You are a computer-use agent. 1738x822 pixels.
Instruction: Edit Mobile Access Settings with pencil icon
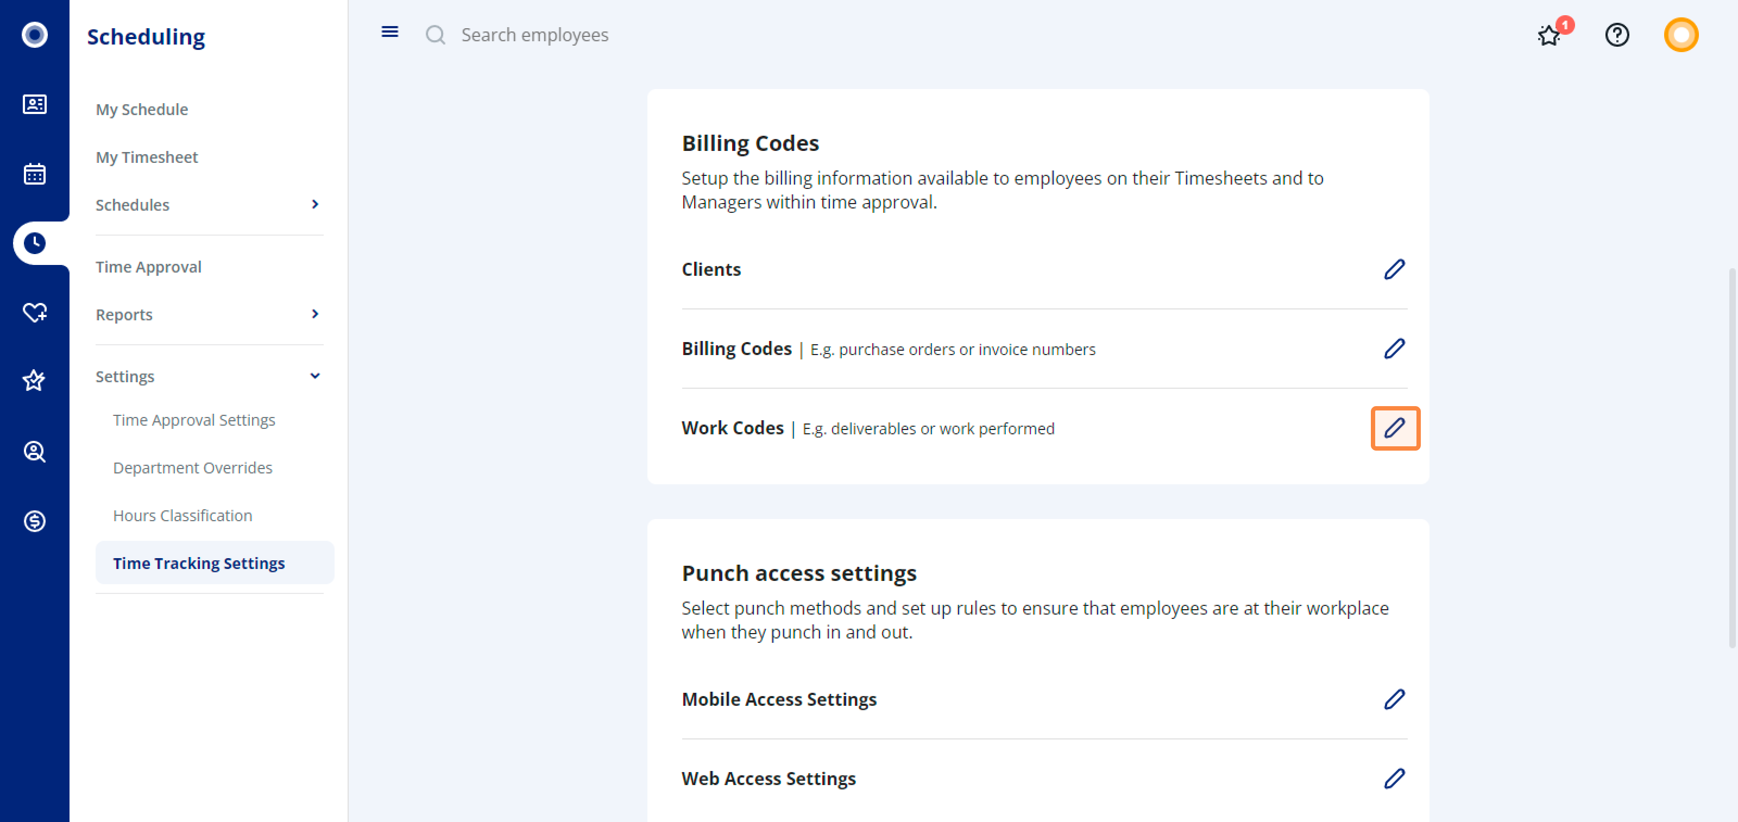1395,699
